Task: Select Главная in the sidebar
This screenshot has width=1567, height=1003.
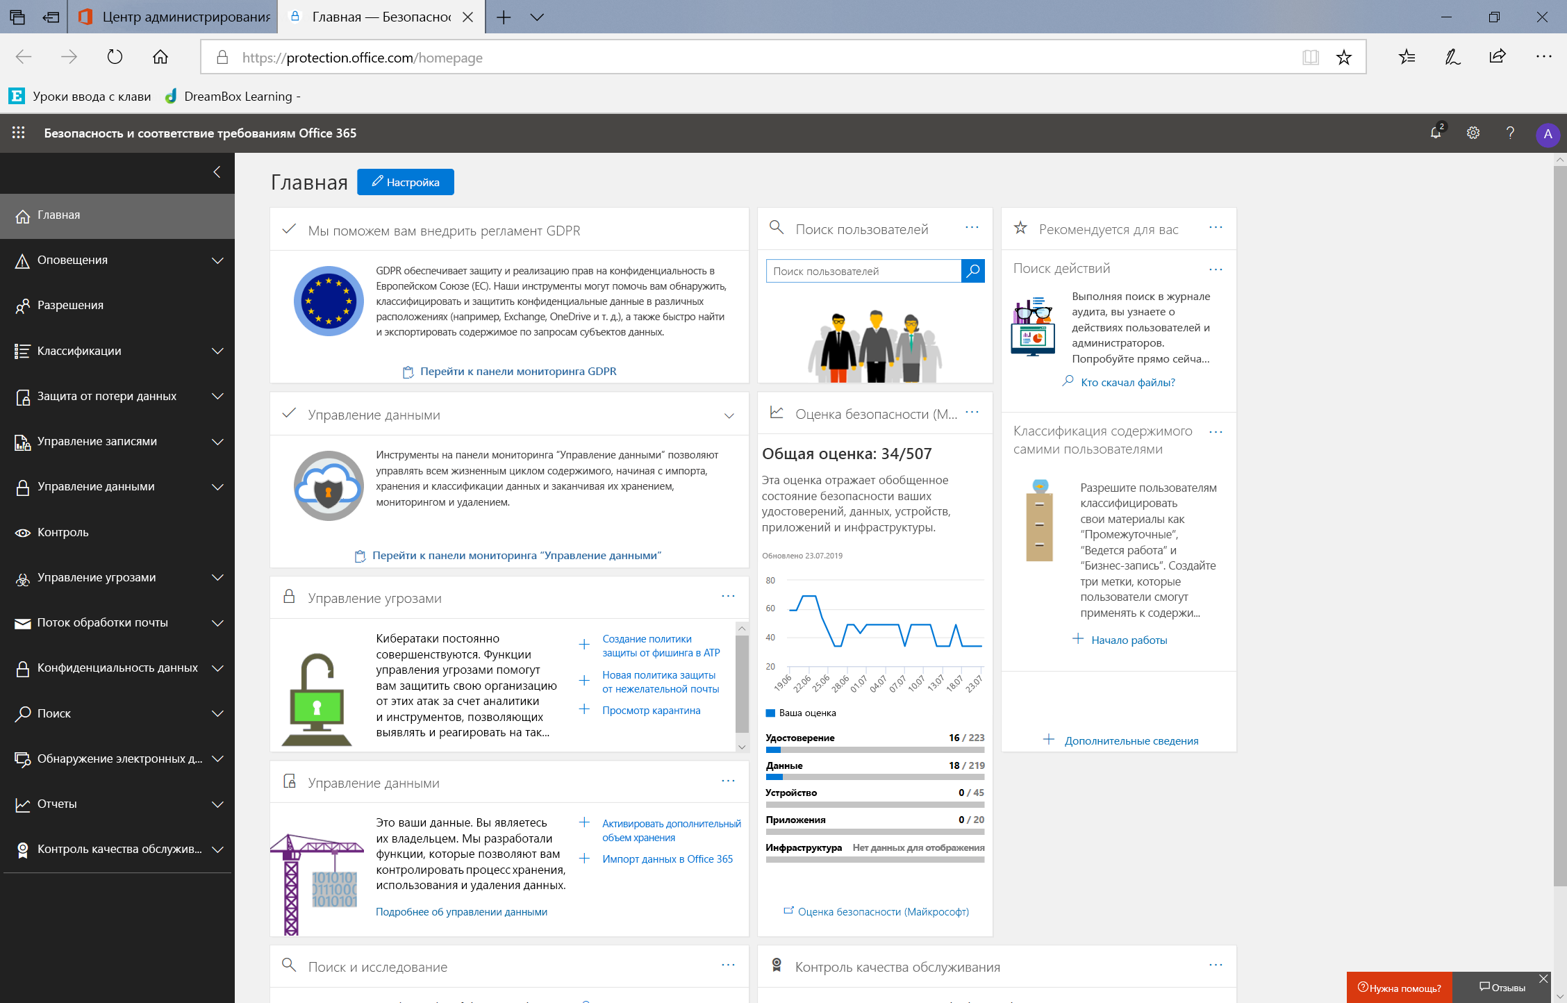Action: tap(117, 216)
